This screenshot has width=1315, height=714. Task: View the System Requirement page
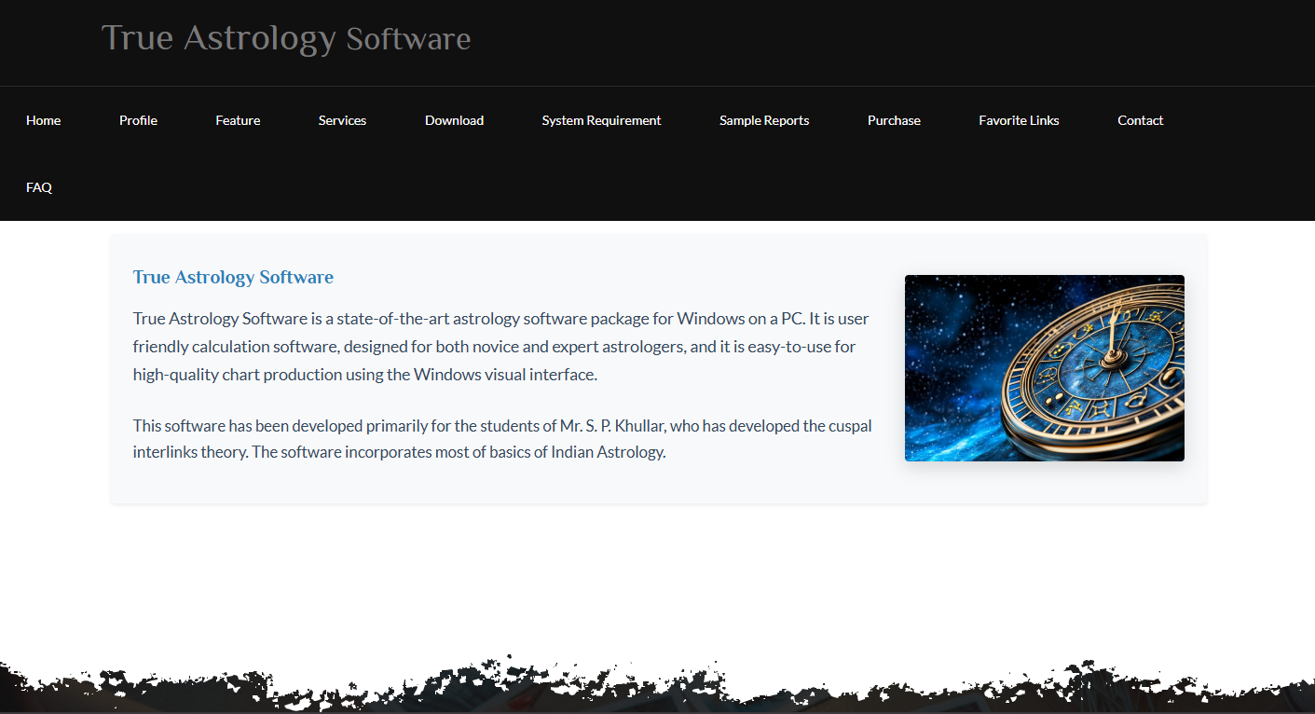point(601,119)
